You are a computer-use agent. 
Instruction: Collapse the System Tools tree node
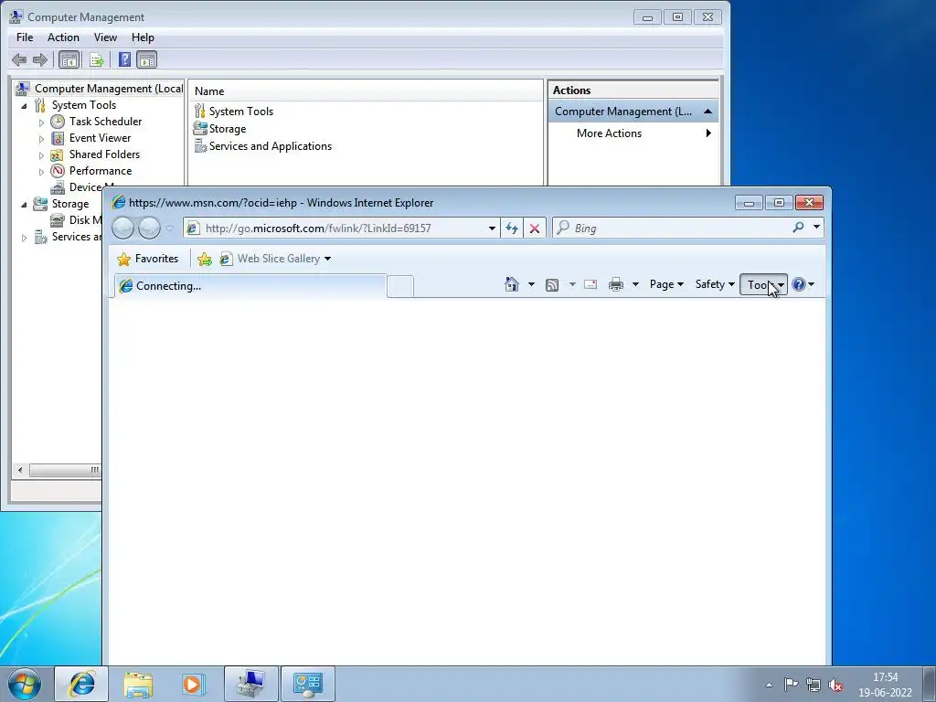click(24, 106)
